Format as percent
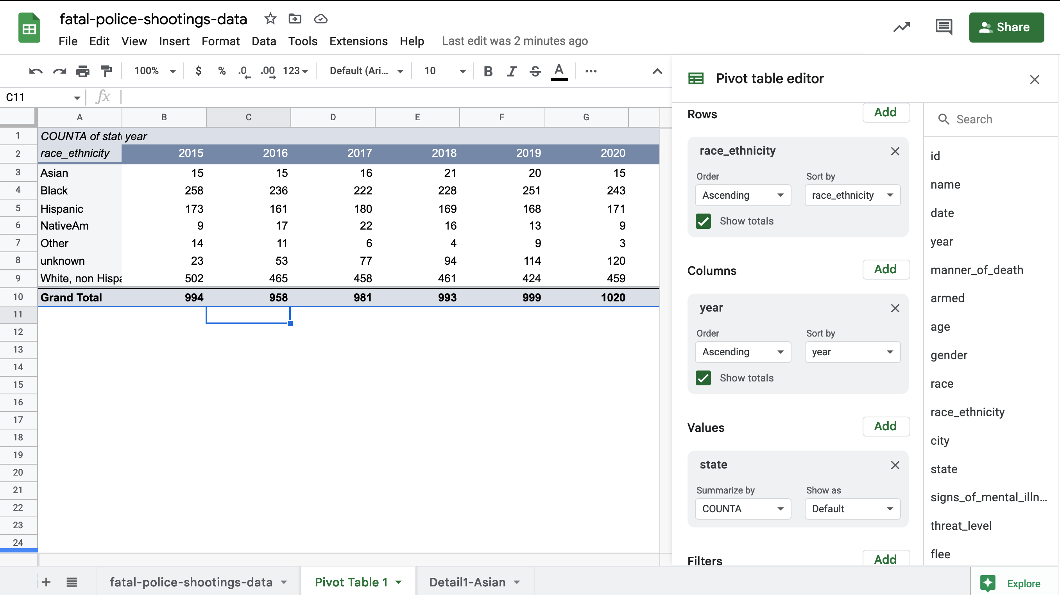 222,71
